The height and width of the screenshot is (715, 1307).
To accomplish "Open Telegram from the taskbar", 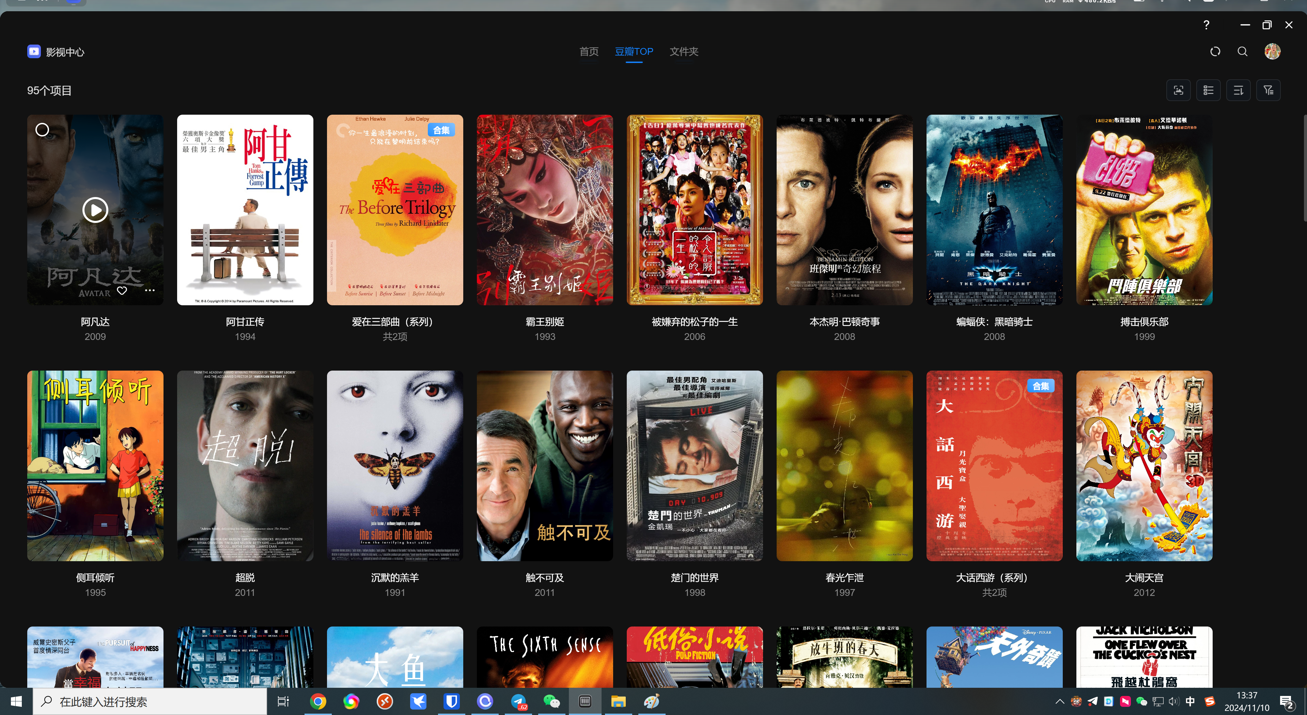I will pyautogui.click(x=518, y=701).
